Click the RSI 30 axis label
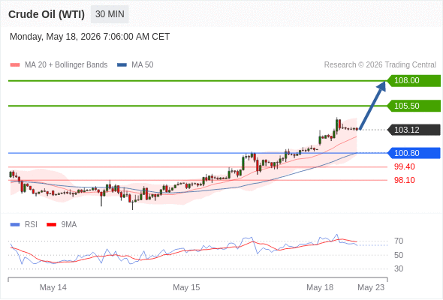443x300 pixels. (399, 268)
